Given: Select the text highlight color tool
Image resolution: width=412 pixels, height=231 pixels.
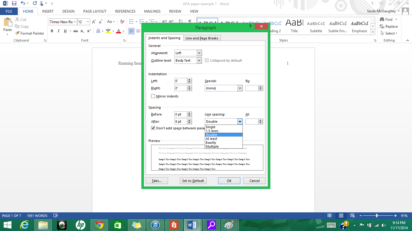Looking at the screenshot, I should click(109, 31).
